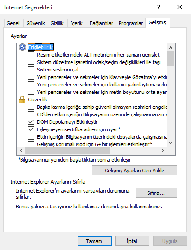
Task: Click the help question mark icon
Action: coord(159,7)
